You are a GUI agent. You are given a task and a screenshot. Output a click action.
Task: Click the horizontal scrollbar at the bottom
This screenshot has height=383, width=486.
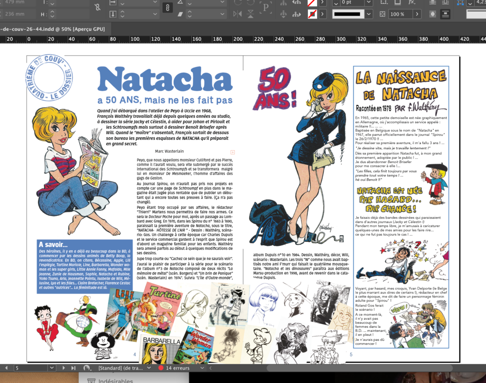click(x=360, y=368)
